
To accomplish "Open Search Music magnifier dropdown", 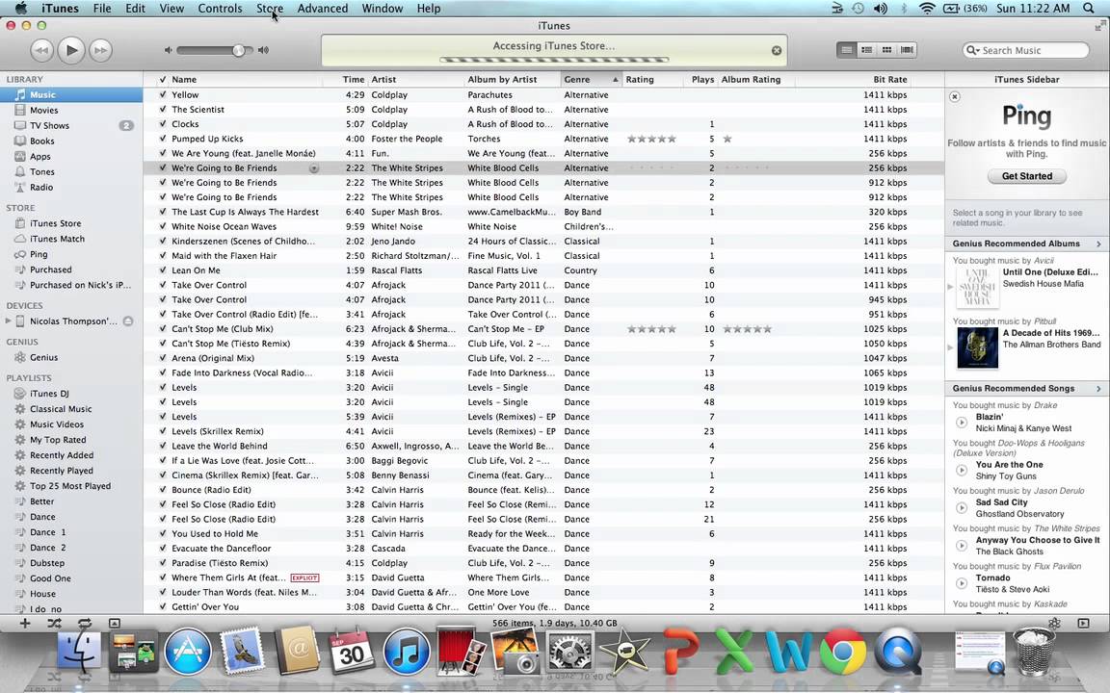I will click(x=973, y=50).
